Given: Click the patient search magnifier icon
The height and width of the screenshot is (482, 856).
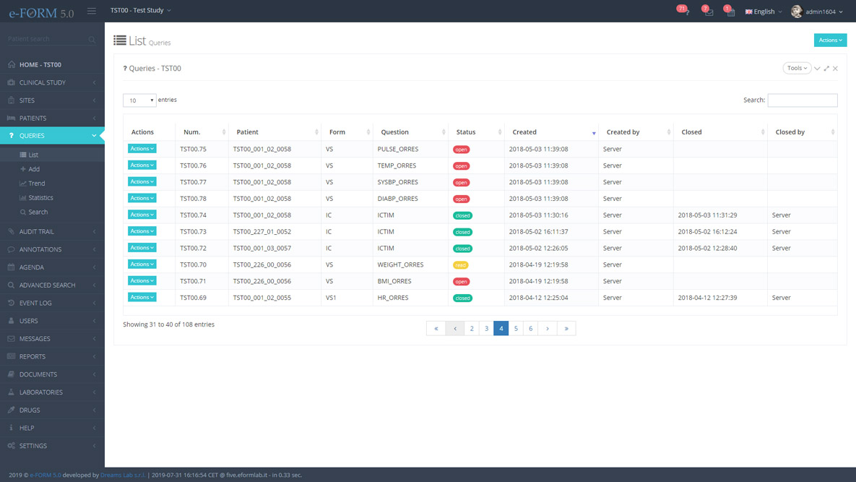Looking at the screenshot, I should (x=92, y=40).
